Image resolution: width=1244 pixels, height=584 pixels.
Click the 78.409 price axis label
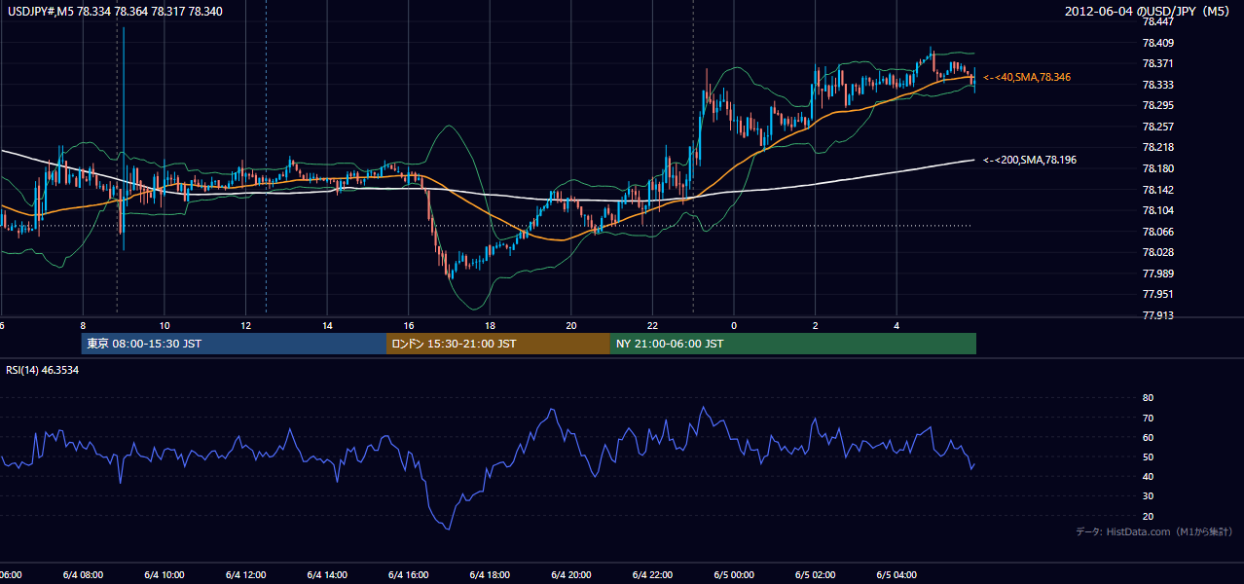pos(1158,43)
